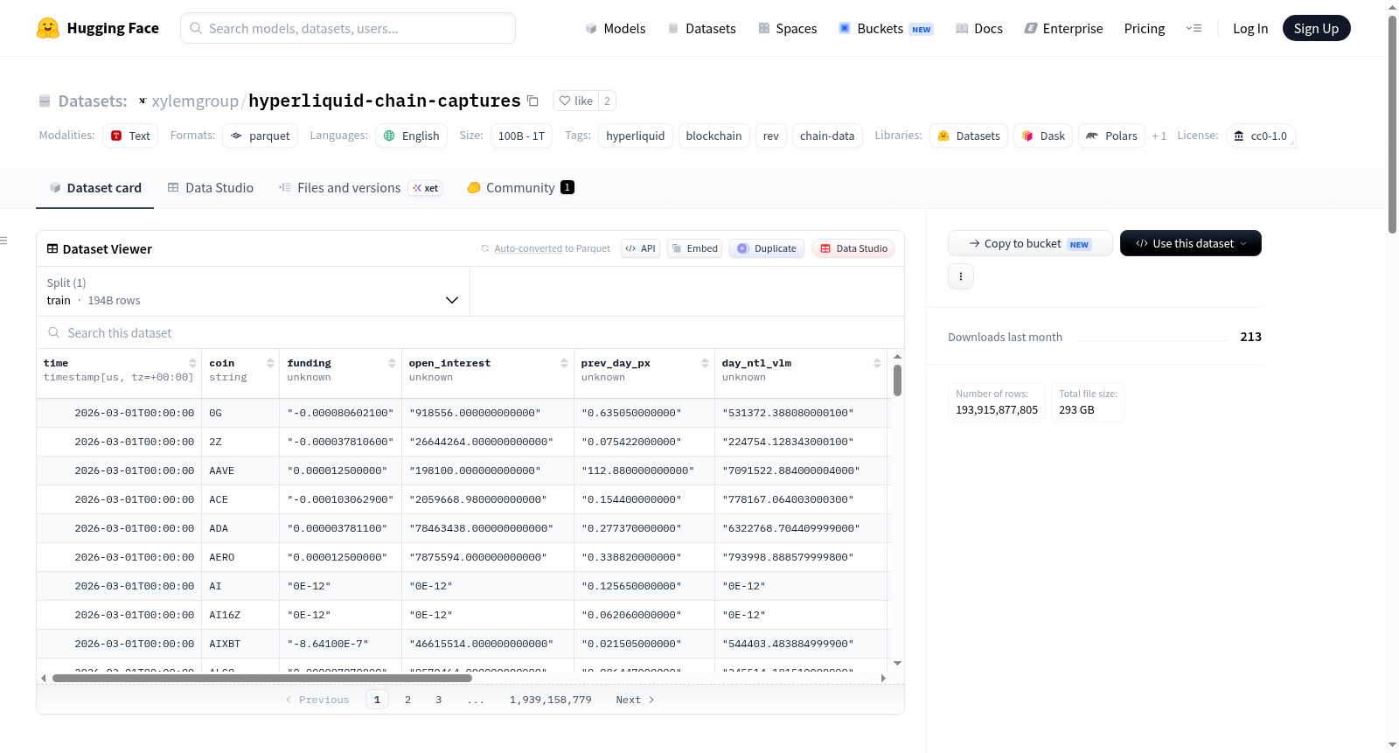Click the xet badge on Files tab
Viewport: 1399px width, 753px height.
426,188
